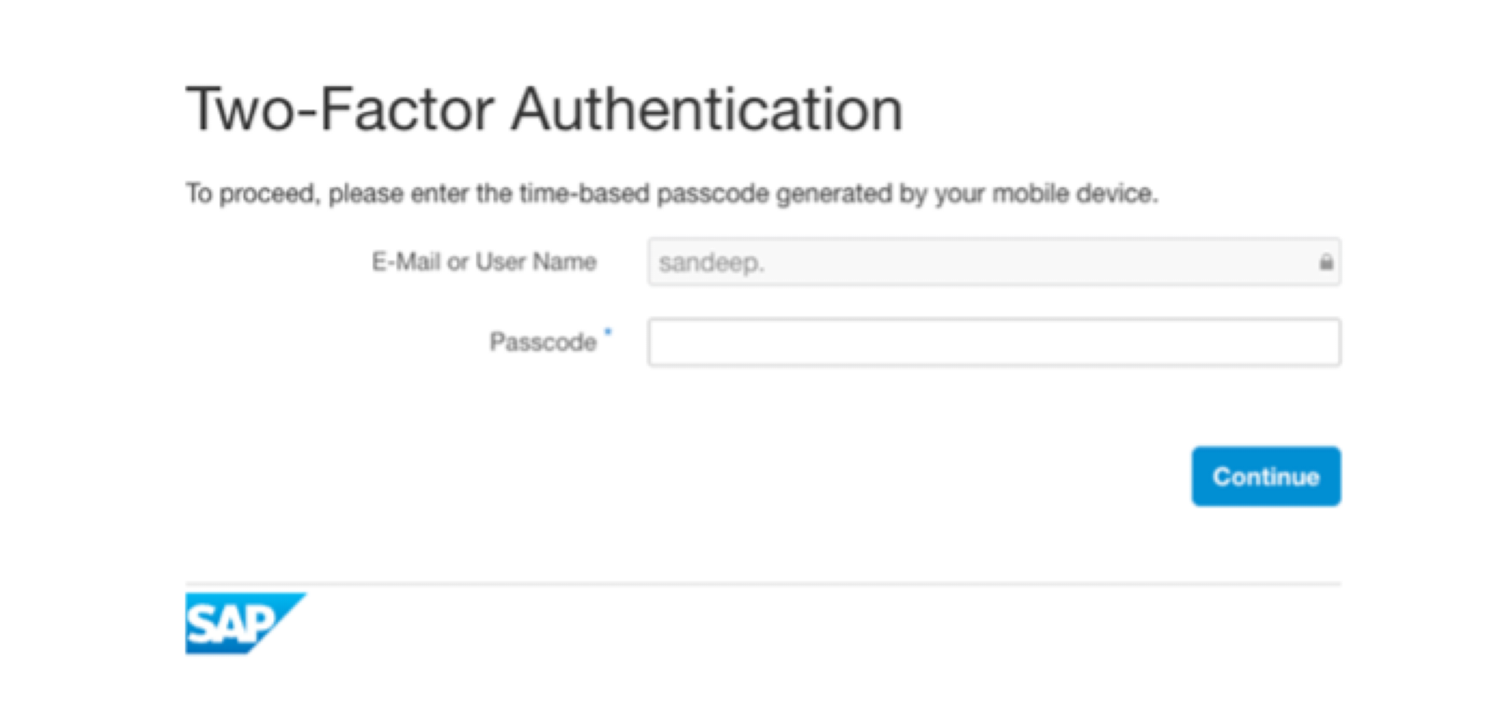Click "To proceed" at the instruction start

pyautogui.click(x=251, y=194)
